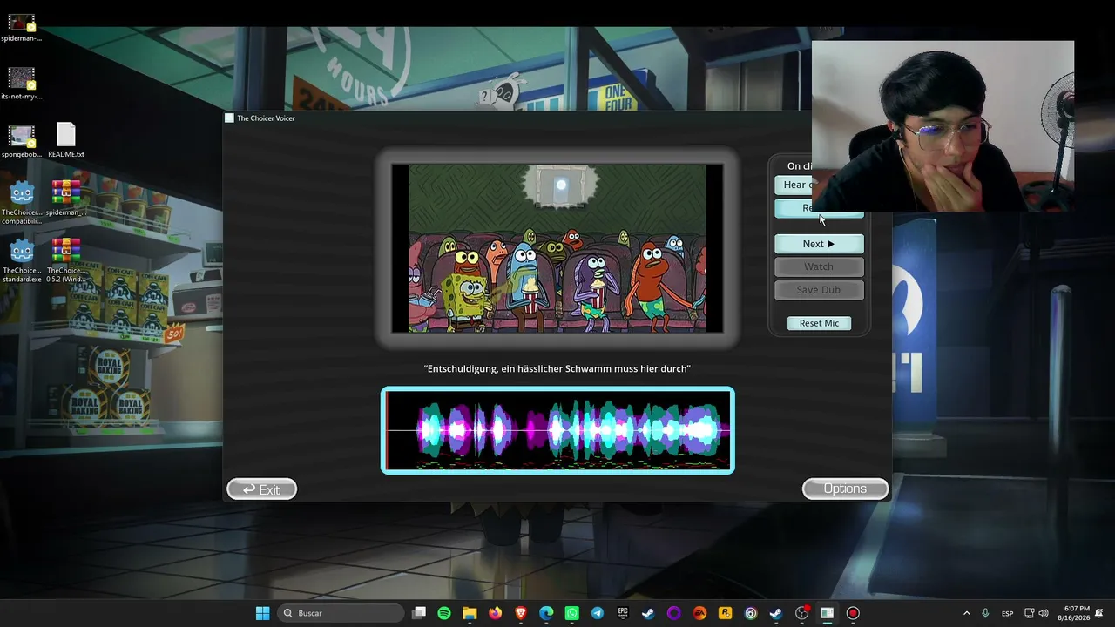Open the its-not-my video file on desktop
This screenshot has height=627, width=1115.
[x=21, y=84]
